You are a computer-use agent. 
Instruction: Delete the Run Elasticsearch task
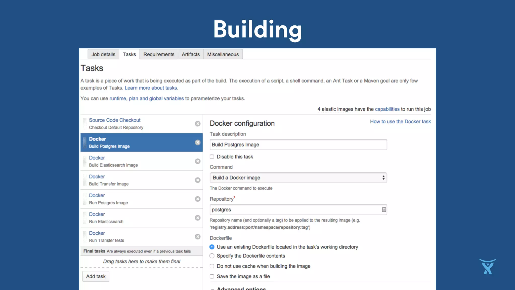tap(198, 218)
